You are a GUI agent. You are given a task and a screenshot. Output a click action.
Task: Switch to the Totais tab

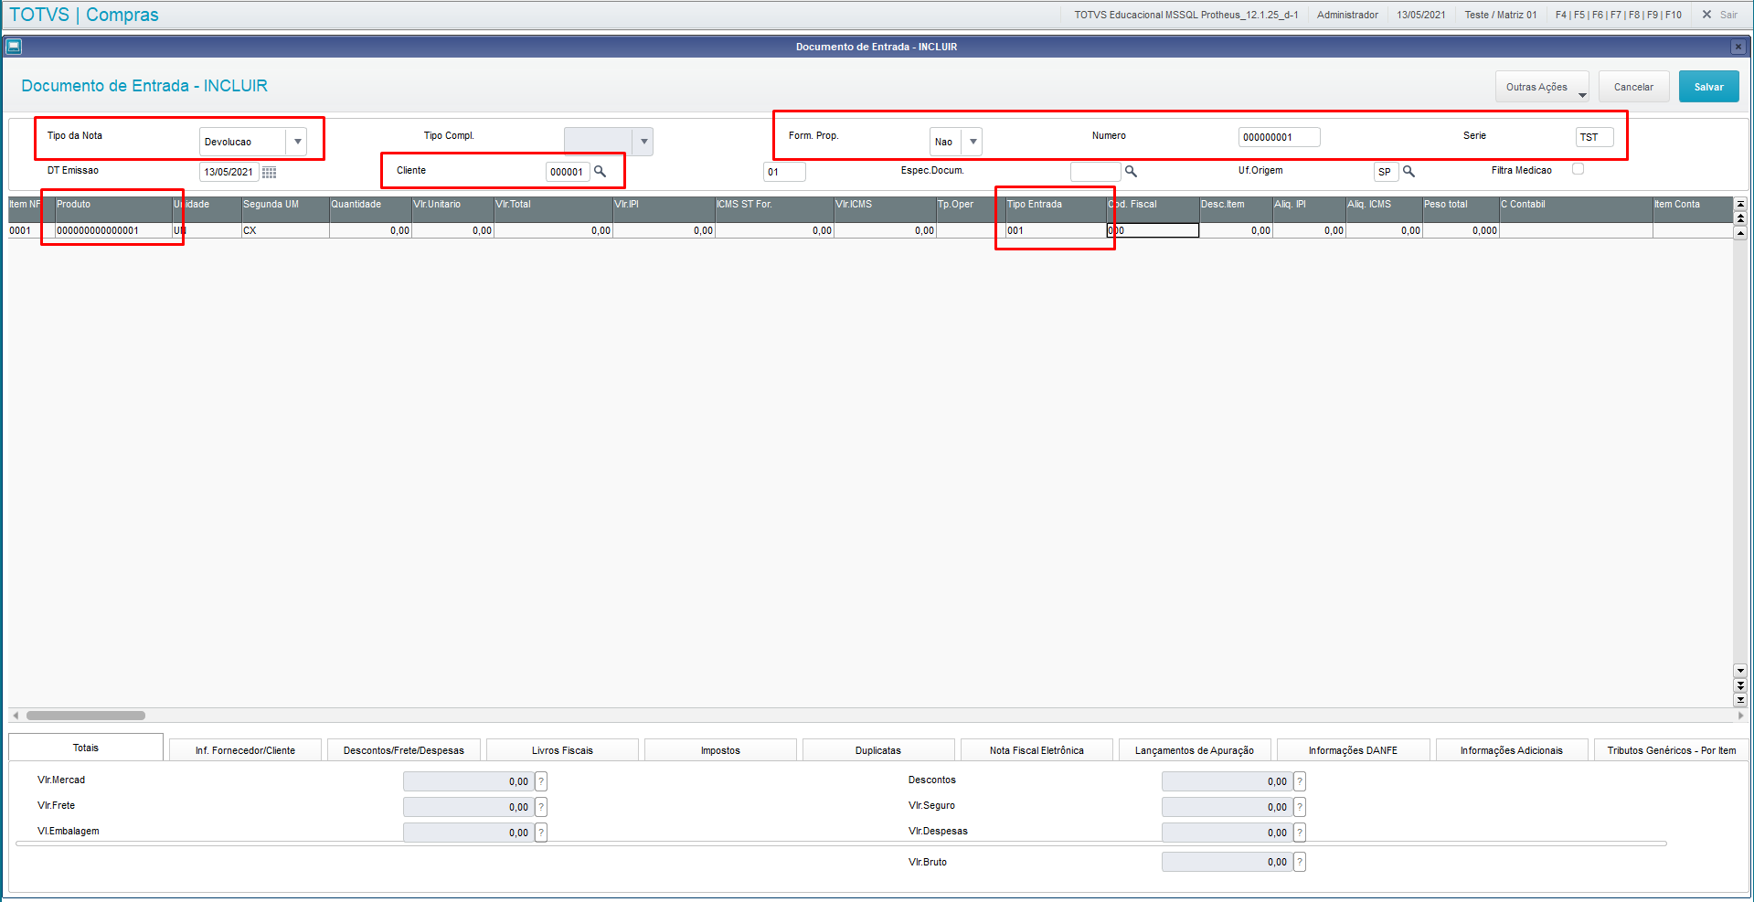click(86, 748)
